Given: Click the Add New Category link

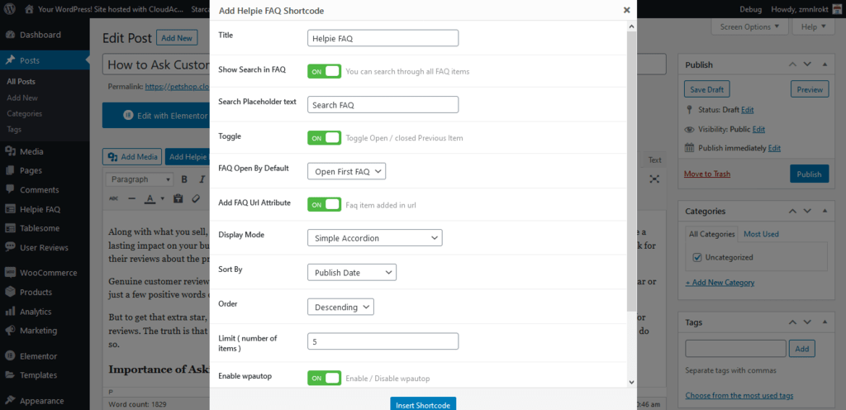Looking at the screenshot, I should click(720, 282).
